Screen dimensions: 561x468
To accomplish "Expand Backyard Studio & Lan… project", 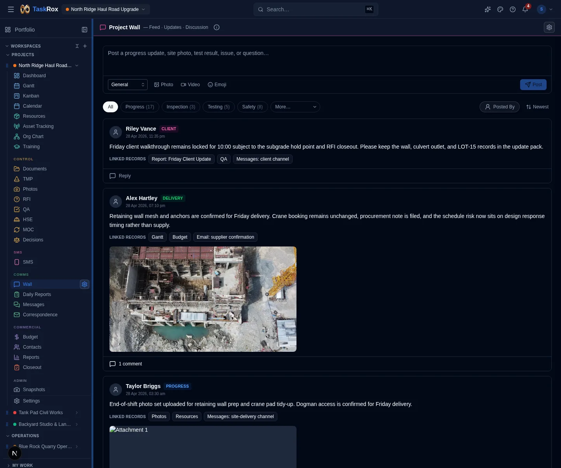I will 77,424.
